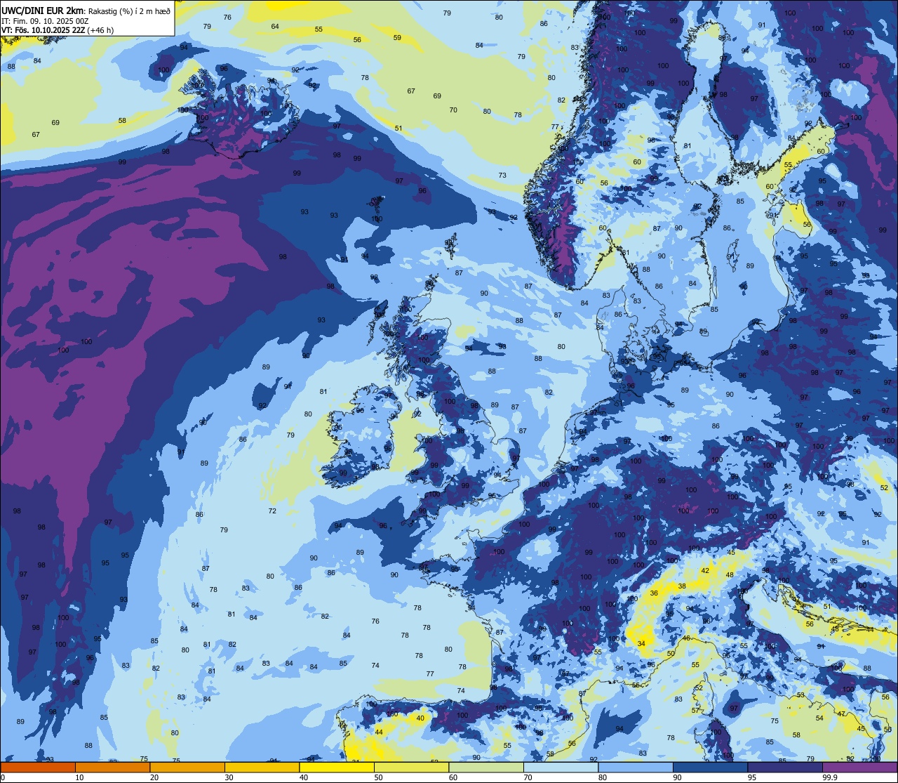Select the pale yellow 50–60 legend segment
Image resolution: width=898 pixels, height=783 pixels.
411,767
